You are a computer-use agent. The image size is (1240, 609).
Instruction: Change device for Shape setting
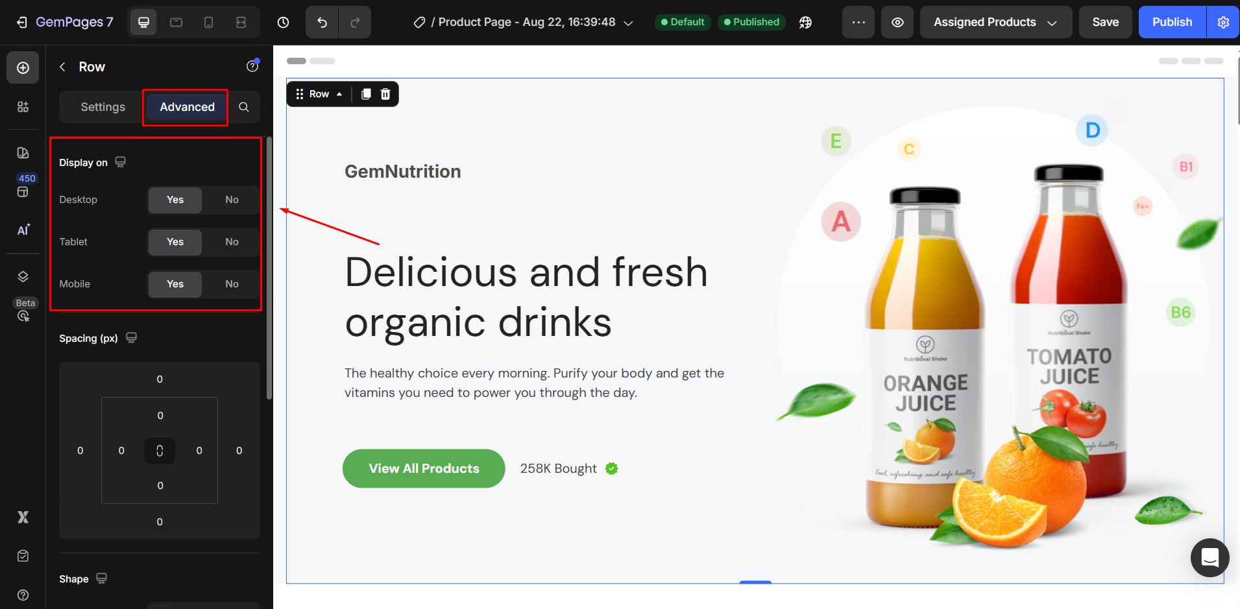tap(101, 579)
